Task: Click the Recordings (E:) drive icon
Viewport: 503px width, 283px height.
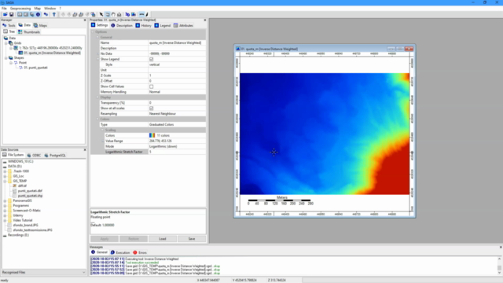Action: point(5,235)
